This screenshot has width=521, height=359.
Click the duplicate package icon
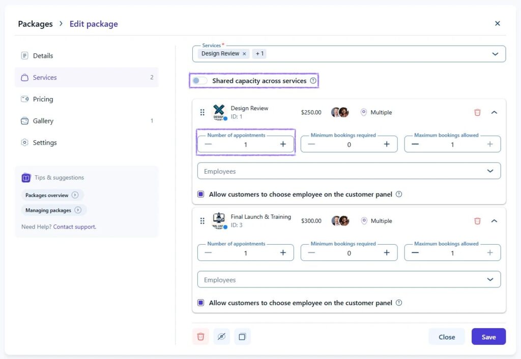pyautogui.click(x=242, y=337)
